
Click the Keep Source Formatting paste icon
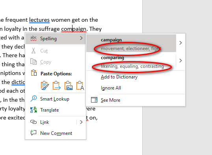45,85
